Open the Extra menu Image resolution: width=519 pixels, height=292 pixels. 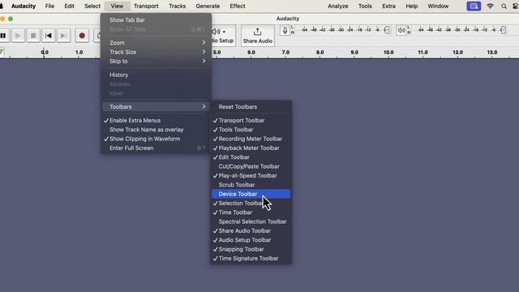(x=388, y=6)
